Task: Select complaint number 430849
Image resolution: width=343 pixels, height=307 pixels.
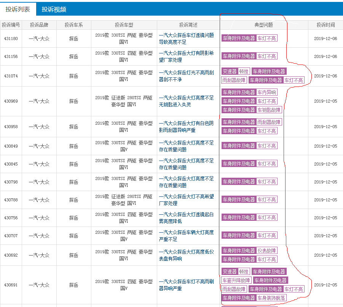Action: [x=11, y=146]
